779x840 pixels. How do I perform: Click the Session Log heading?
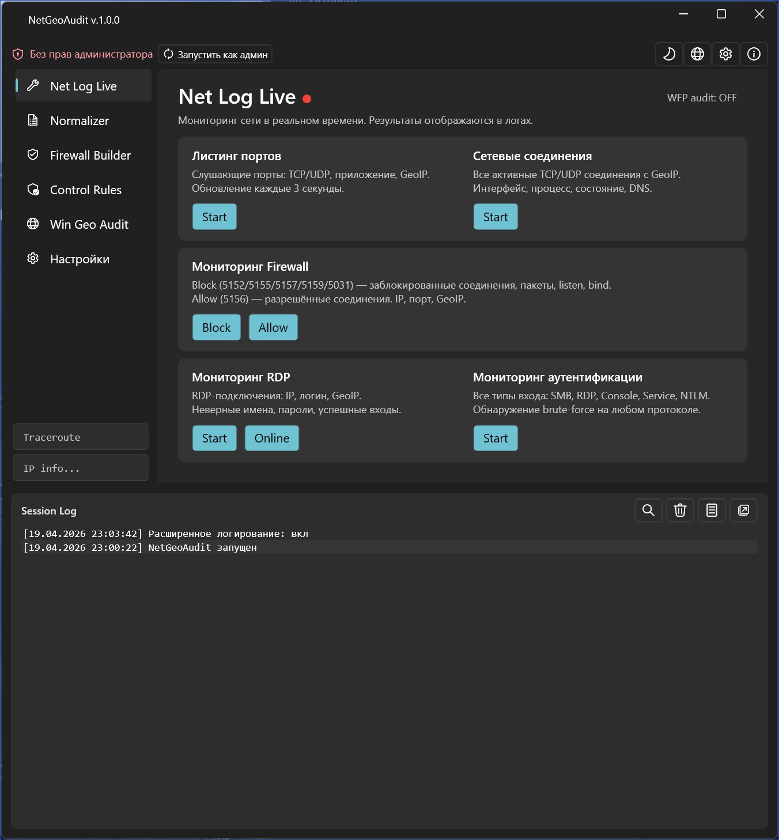(49, 511)
